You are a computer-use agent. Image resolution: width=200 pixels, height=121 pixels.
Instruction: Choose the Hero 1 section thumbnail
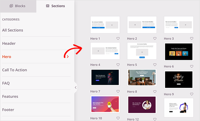click(x=105, y=25)
